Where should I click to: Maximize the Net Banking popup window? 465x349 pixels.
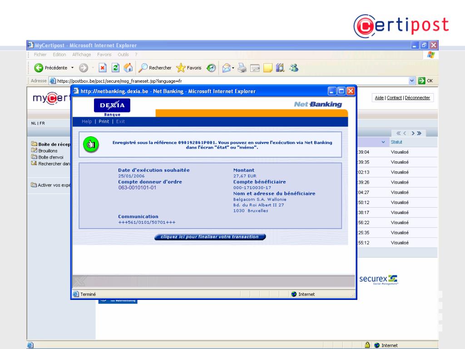[341, 91]
